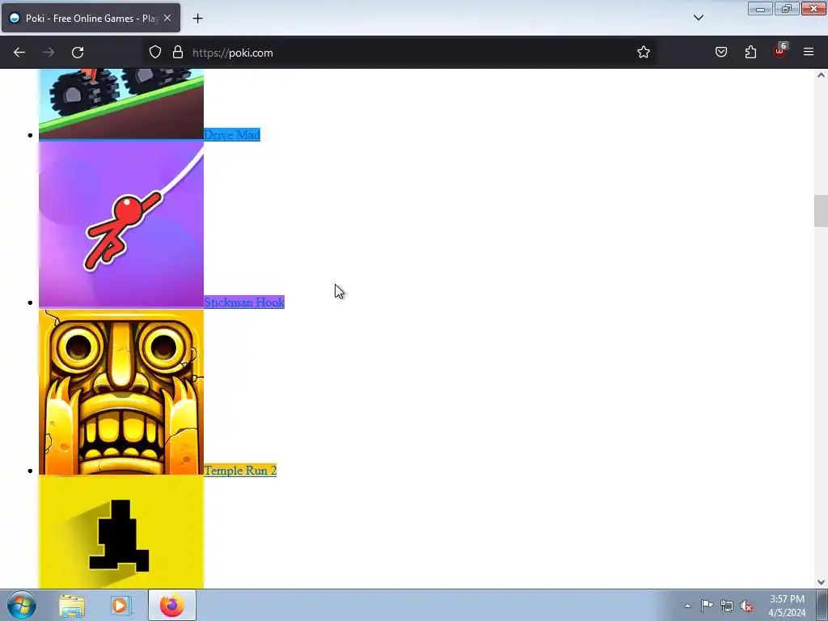
Task: Open the uBlock Origin extension icon
Action: point(780,51)
